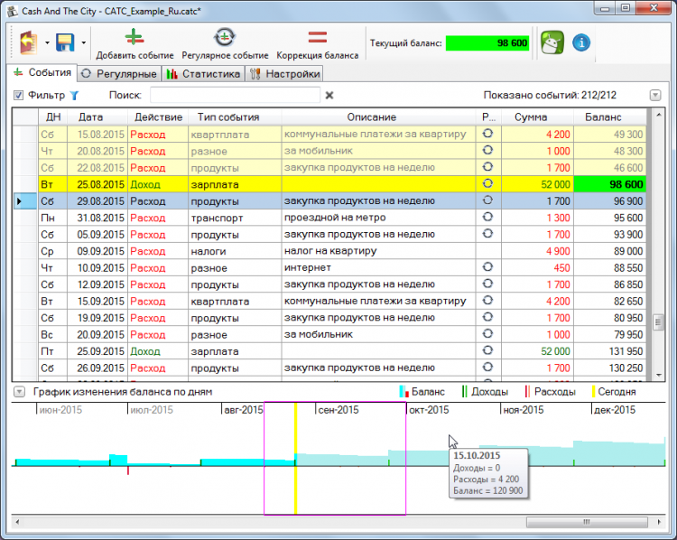Click the floppy disk save icon
Viewport: 677px width, 540px height.
(x=65, y=42)
